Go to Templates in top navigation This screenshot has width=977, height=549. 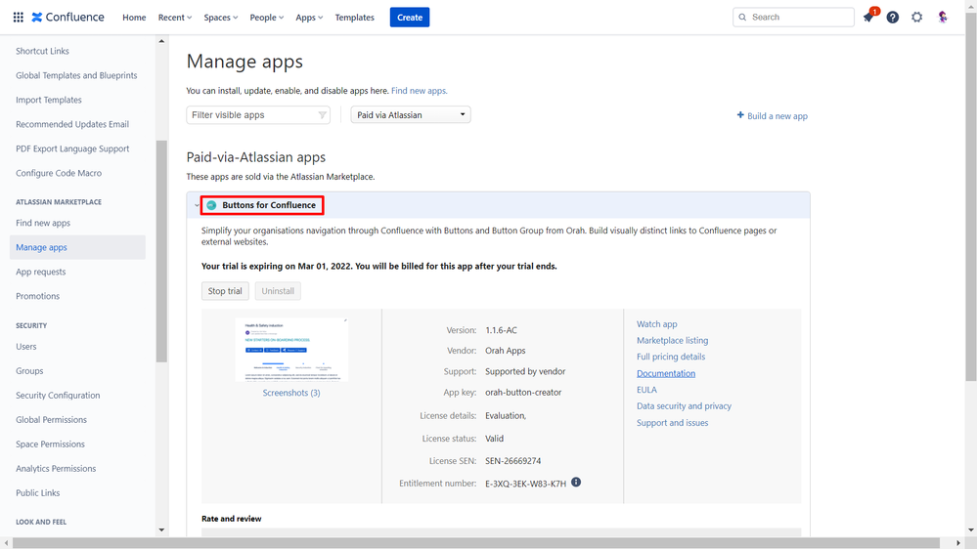(x=354, y=17)
